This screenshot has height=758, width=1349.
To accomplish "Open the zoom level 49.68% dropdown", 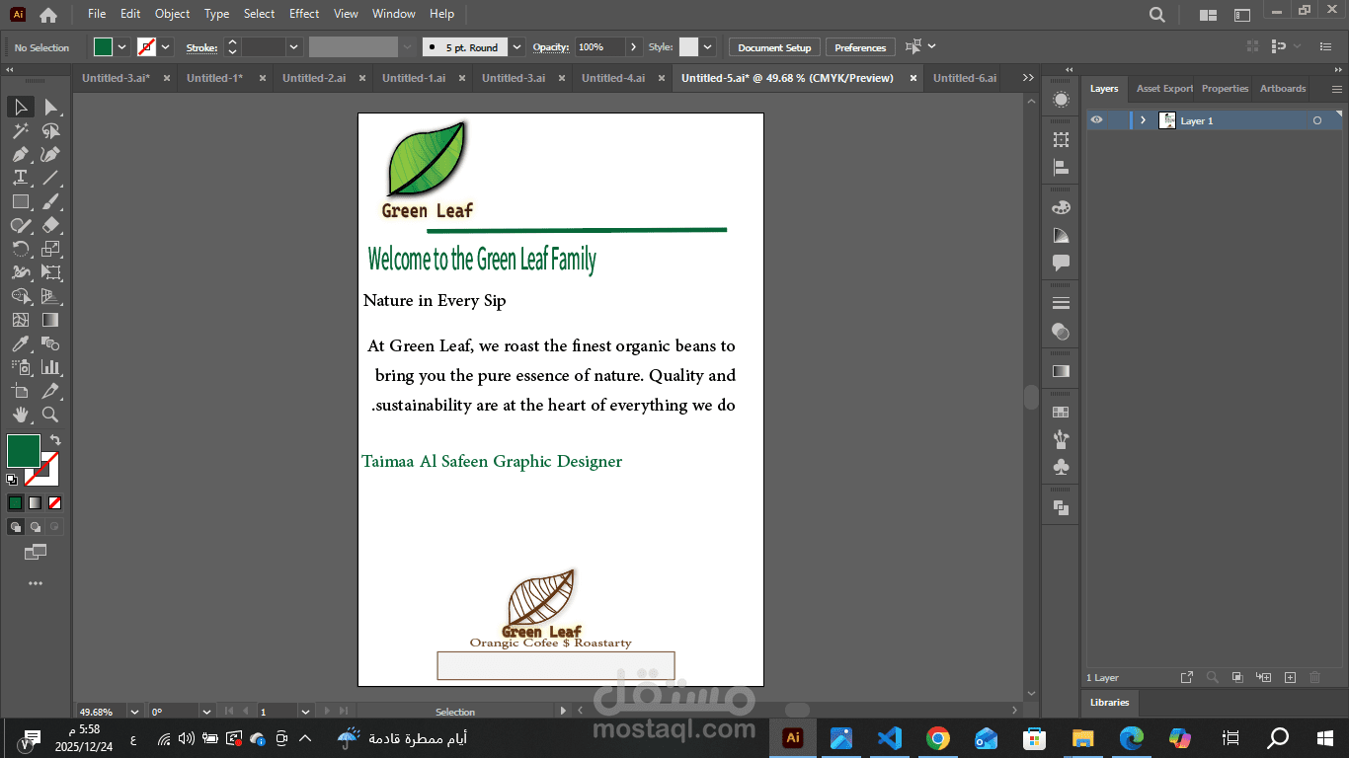I will (x=134, y=712).
